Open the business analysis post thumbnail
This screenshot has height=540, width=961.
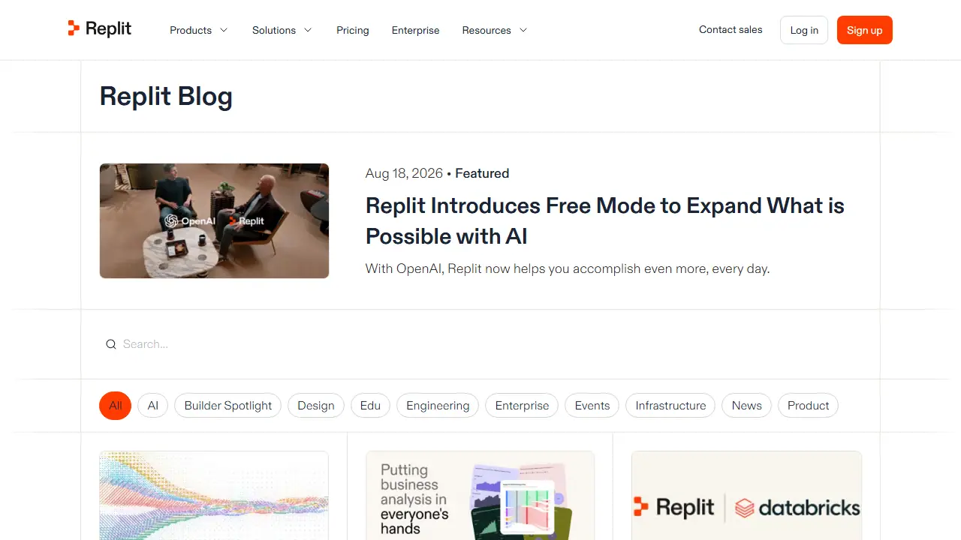click(x=480, y=496)
